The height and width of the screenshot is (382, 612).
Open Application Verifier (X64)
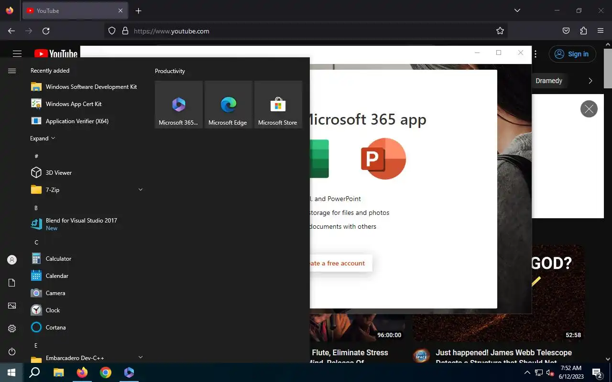[86, 121]
